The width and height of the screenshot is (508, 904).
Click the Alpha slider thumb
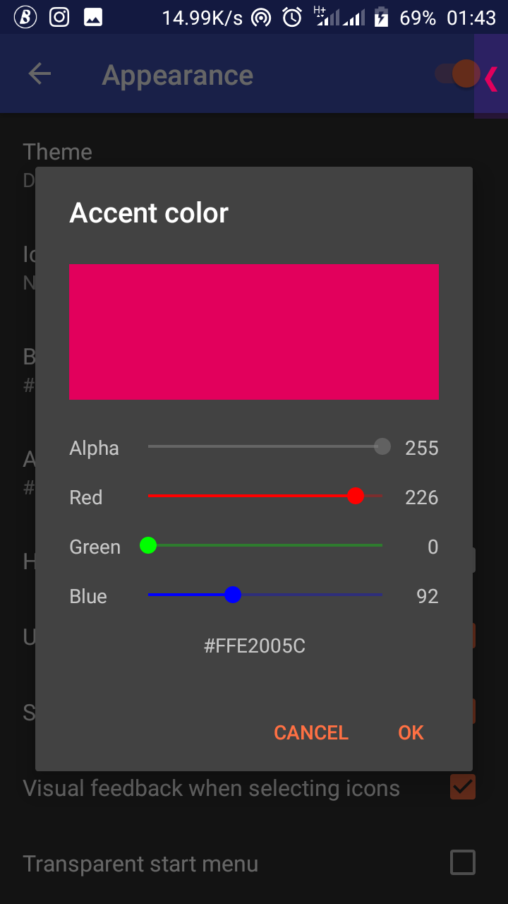pyautogui.click(x=382, y=446)
